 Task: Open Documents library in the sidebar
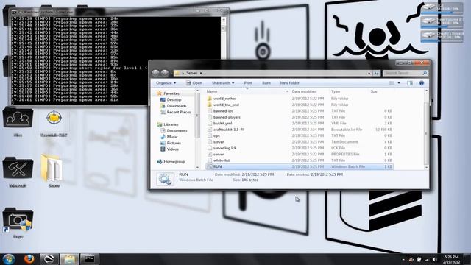(177, 131)
